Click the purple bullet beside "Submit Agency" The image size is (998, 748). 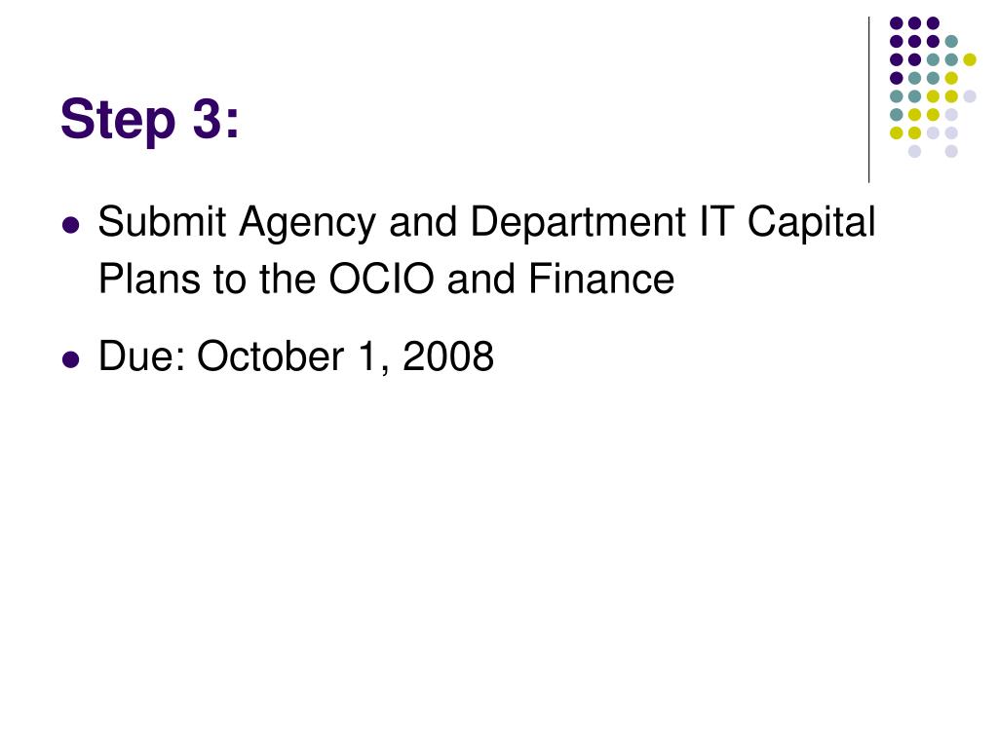click(x=71, y=225)
